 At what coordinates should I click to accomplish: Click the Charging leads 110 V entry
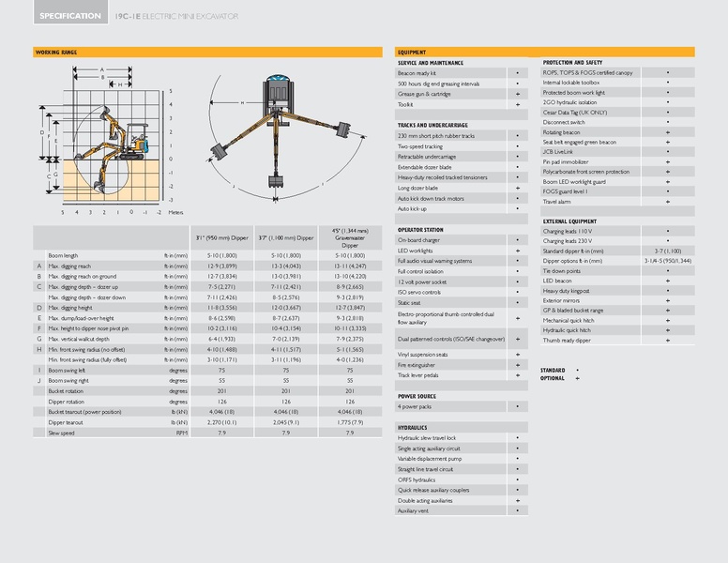(568, 232)
